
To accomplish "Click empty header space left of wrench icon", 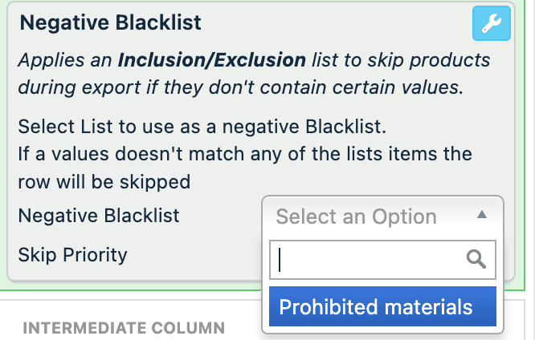I will click(x=337, y=24).
